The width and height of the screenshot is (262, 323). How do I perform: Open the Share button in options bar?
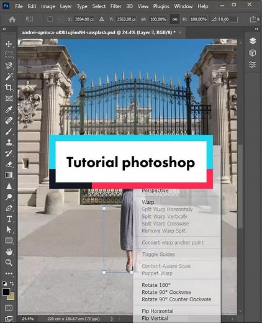pos(253,19)
